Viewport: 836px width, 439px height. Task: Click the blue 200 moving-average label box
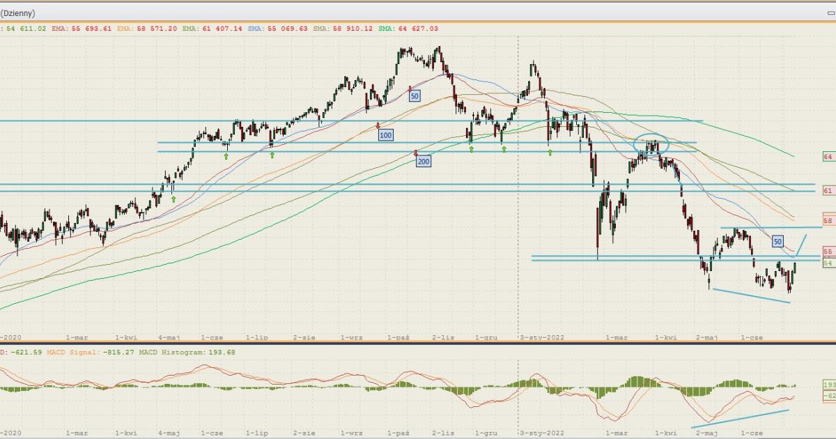tap(423, 162)
